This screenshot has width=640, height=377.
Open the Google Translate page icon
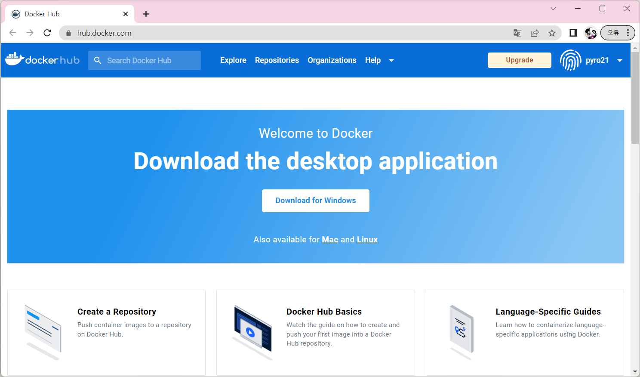(x=517, y=33)
